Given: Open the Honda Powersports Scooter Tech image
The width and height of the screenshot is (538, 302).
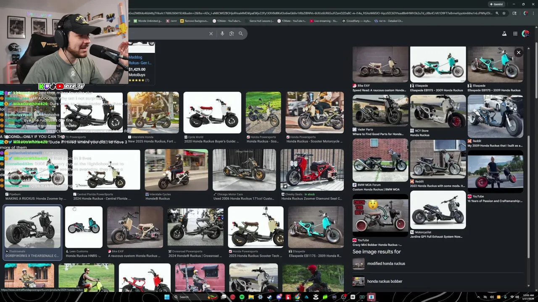Looking at the screenshot, I should click(256, 227).
